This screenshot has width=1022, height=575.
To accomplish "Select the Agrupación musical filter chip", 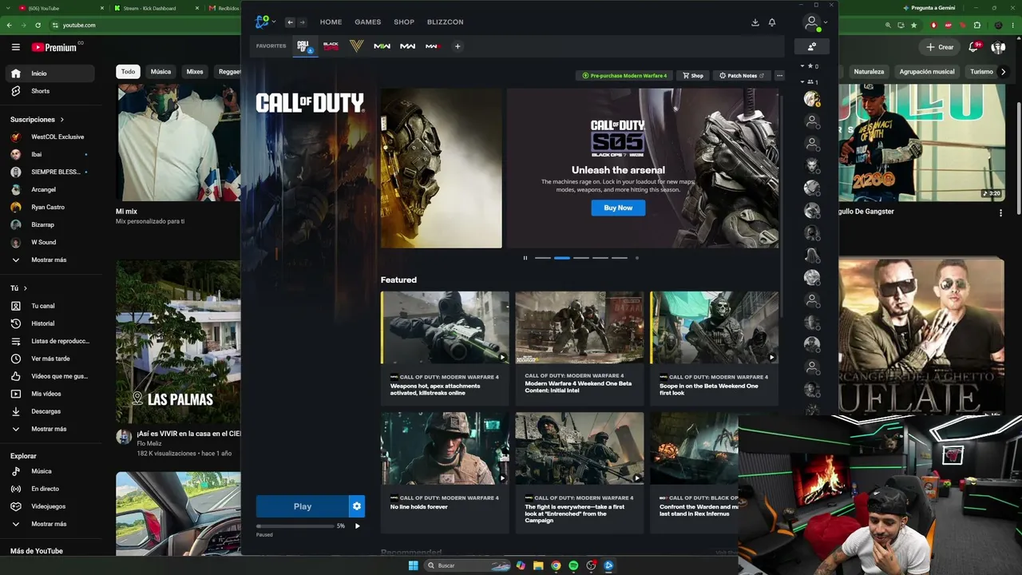I will point(927,72).
